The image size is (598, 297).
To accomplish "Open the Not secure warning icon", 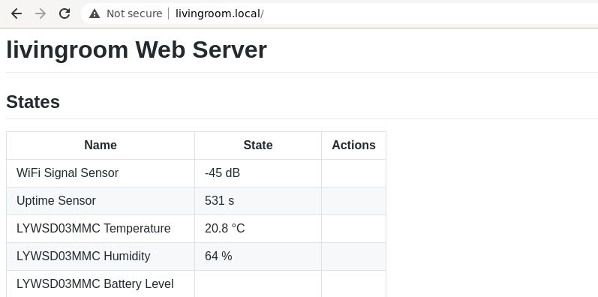I will [95, 13].
